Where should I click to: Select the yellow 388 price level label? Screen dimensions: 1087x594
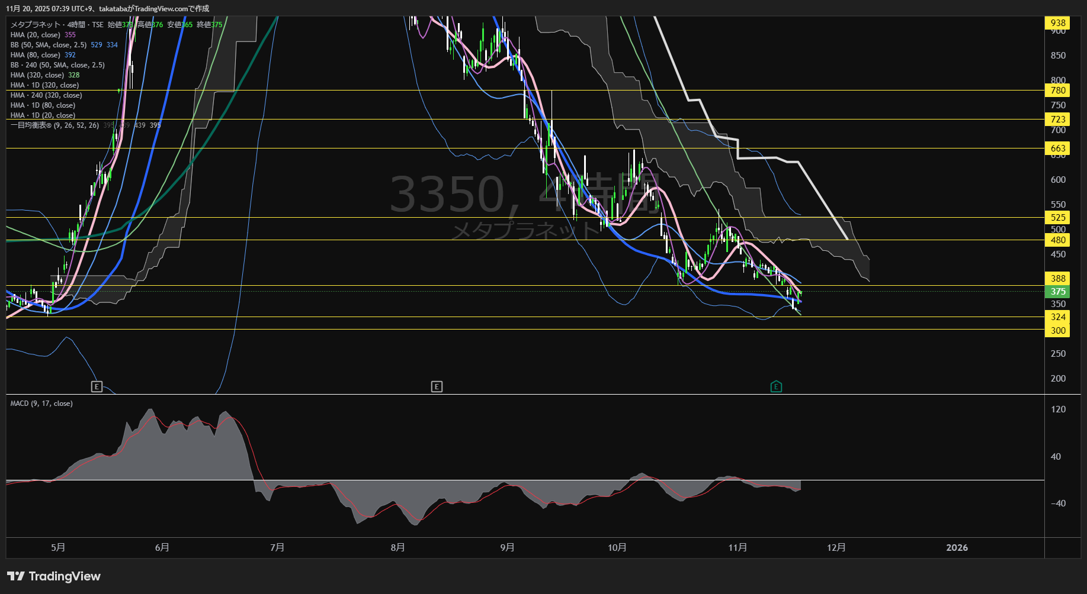pyautogui.click(x=1057, y=278)
